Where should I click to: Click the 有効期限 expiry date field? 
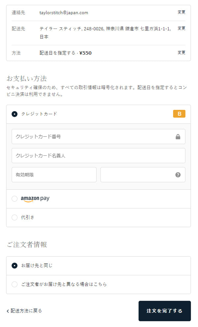(54, 175)
